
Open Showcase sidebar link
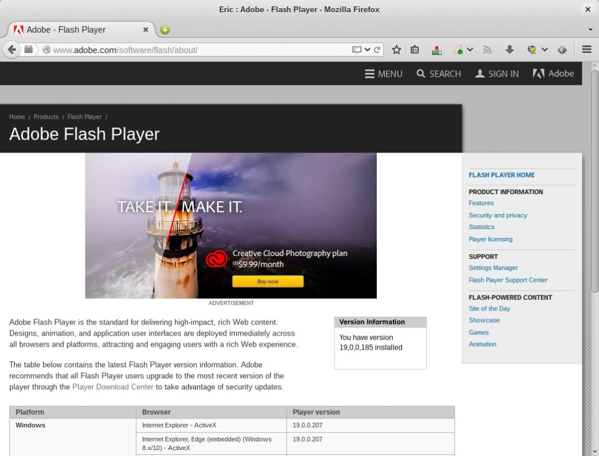484,320
